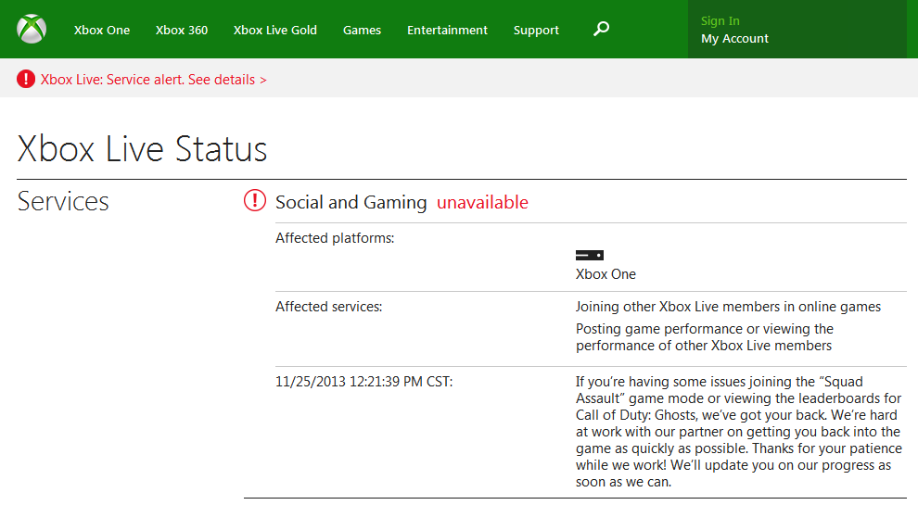Click the red alert icon in the banner
The image size is (918, 505).
click(26, 80)
